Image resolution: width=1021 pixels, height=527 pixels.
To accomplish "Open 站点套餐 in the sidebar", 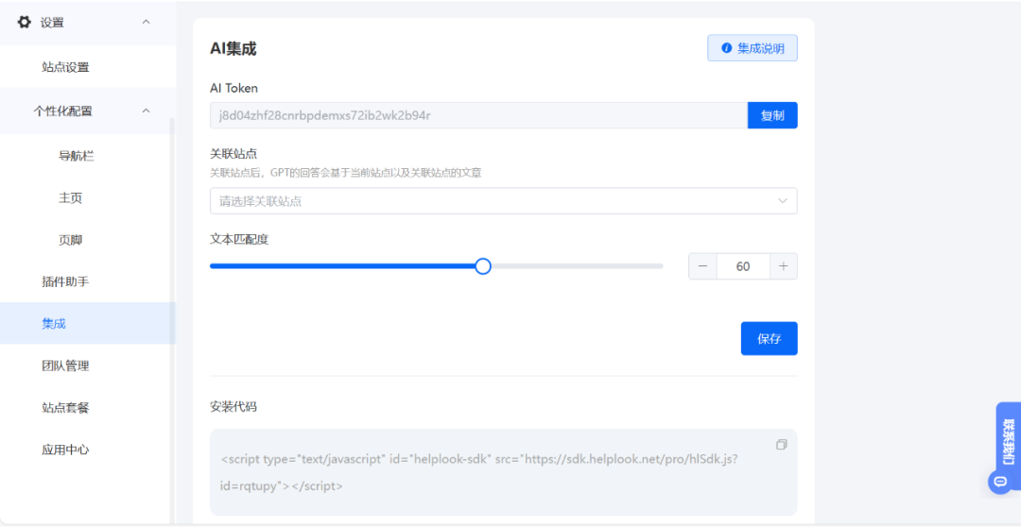I will [x=65, y=408].
